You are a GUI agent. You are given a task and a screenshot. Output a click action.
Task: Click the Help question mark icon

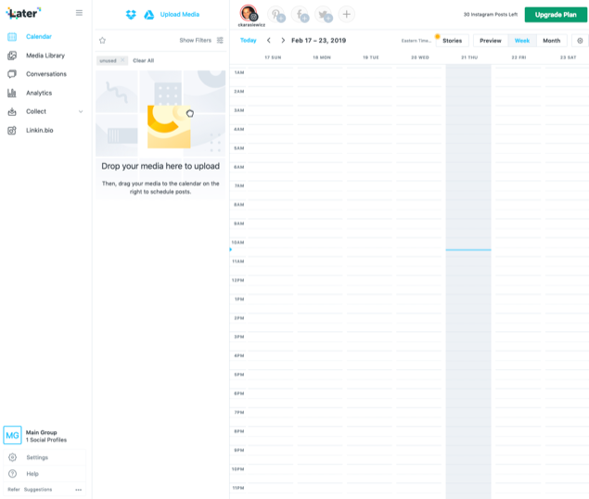[x=12, y=474]
